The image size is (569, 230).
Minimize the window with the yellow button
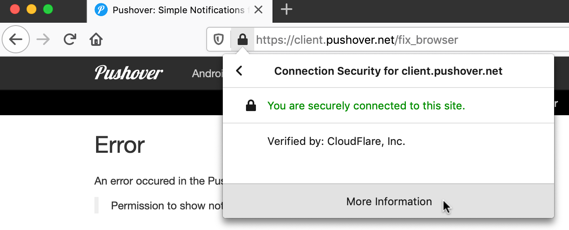(x=31, y=9)
